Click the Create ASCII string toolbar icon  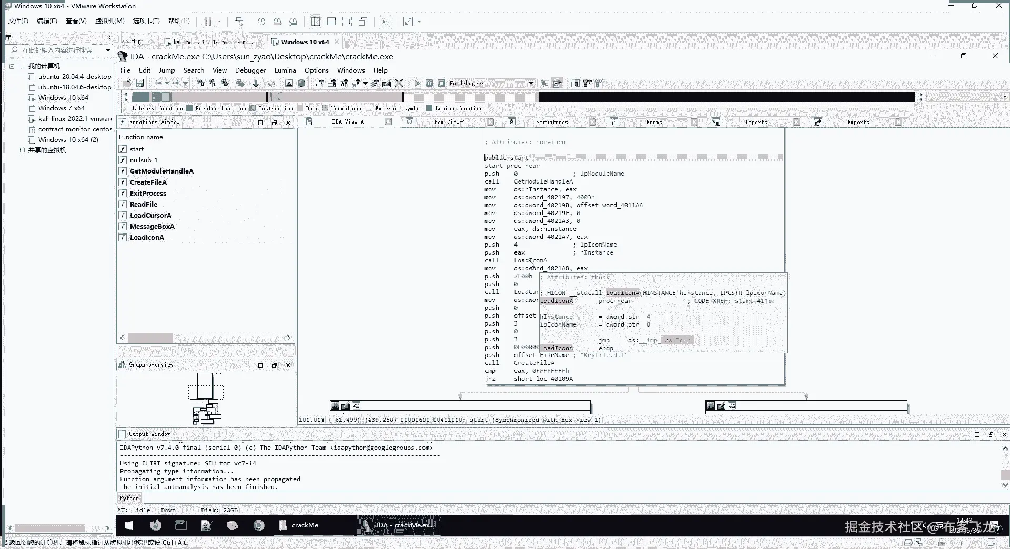pos(345,83)
